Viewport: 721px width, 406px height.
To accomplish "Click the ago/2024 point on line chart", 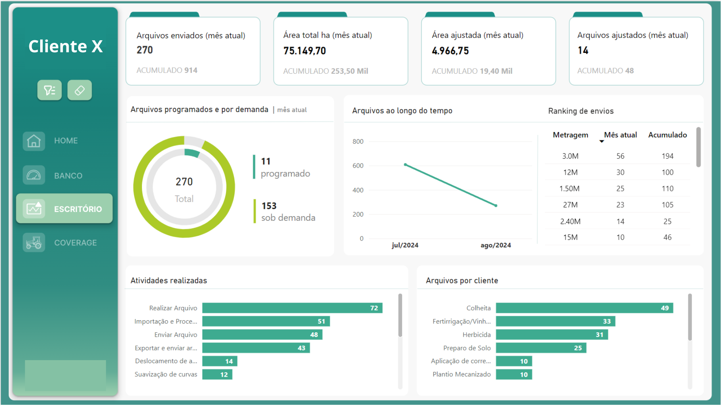I will [x=496, y=206].
